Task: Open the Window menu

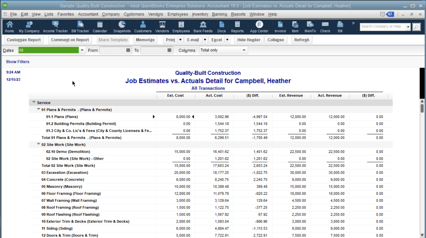Action: tap(257, 14)
